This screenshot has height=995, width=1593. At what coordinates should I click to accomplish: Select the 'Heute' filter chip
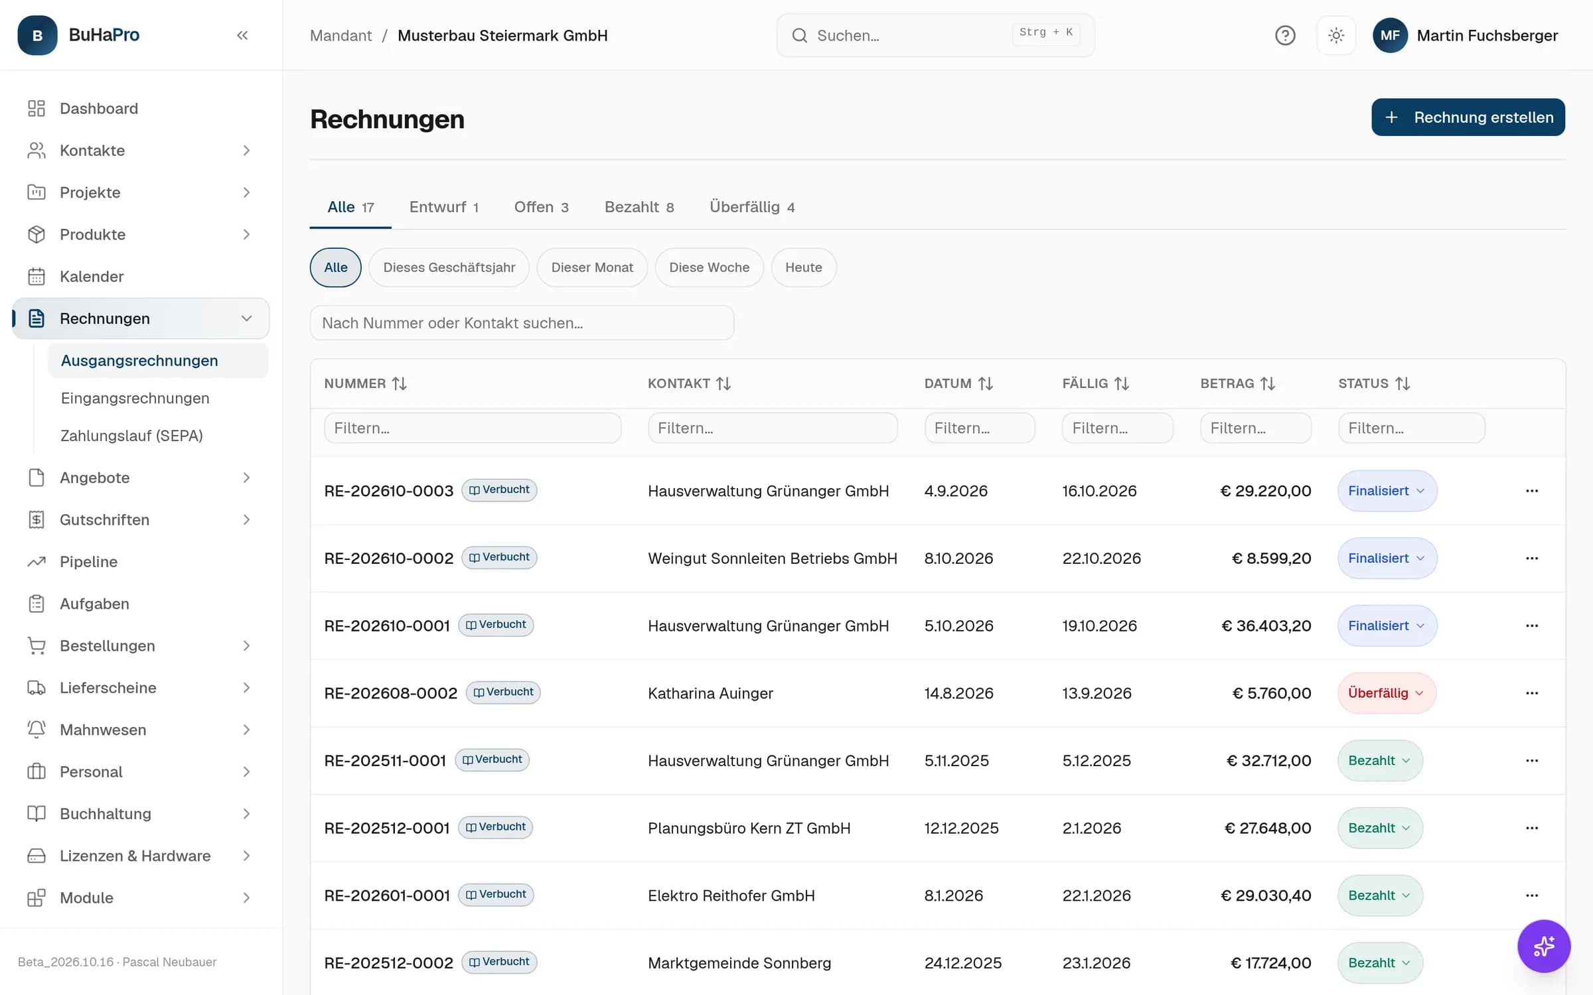803,267
